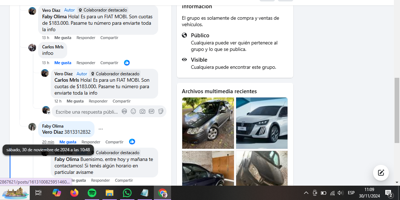The width and height of the screenshot is (400, 200).
Task: Switch commenting profile via avatar dropdown arrow
Action: [49, 113]
